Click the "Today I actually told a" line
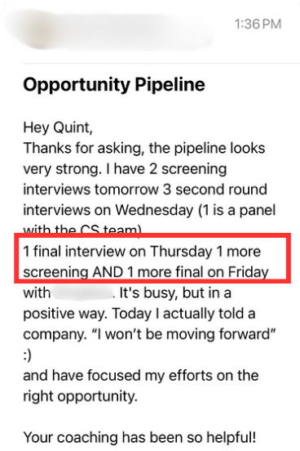300x451 pixels. [x=183, y=314]
